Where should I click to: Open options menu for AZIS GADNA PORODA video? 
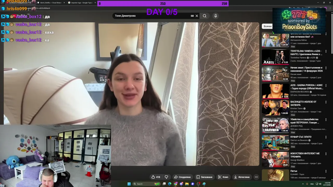click(x=326, y=85)
